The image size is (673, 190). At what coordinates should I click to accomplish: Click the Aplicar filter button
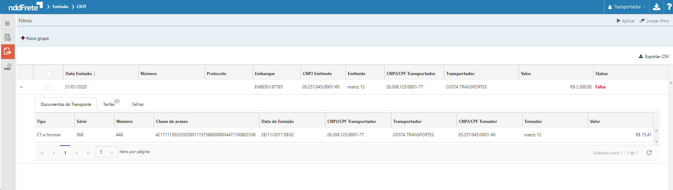point(626,21)
